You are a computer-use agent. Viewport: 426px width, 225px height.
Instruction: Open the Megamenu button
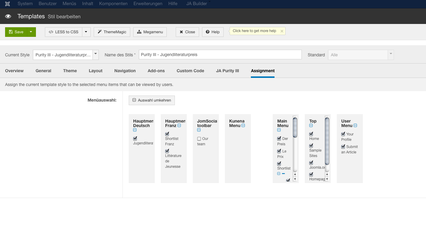[x=150, y=32]
